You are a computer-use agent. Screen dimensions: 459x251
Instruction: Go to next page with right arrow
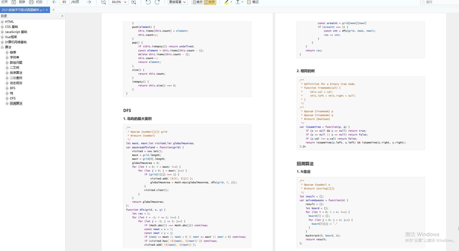[x=89, y=2]
